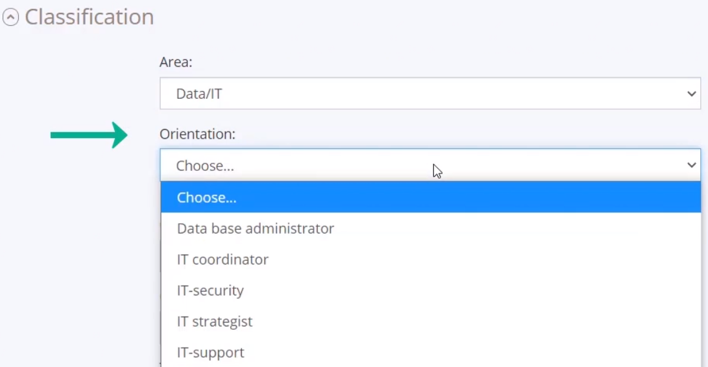708x367 pixels.
Task: Open the Area dropdown showing Data/IT
Action: pyautogui.click(x=430, y=94)
